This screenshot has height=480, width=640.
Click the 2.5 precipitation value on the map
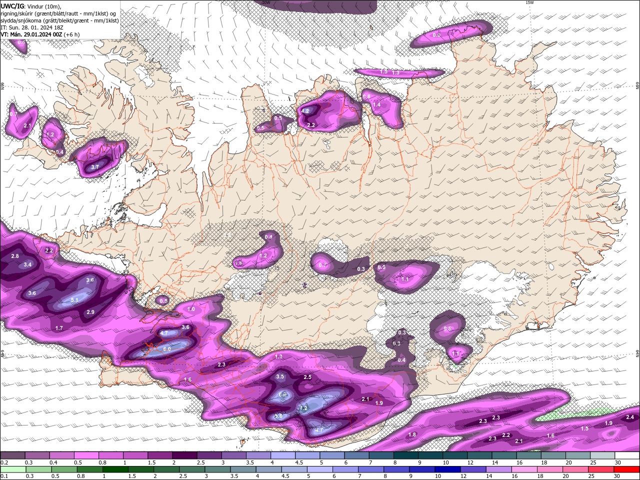307,377
